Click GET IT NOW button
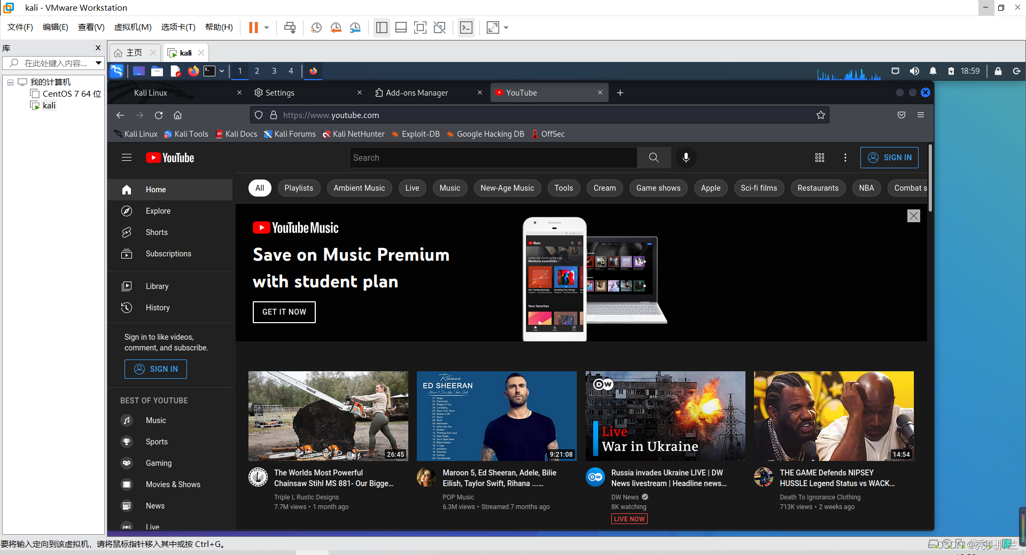This screenshot has height=555, width=1026. [x=284, y=312]
